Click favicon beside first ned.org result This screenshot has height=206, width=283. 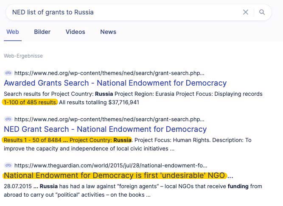[8, 73]
